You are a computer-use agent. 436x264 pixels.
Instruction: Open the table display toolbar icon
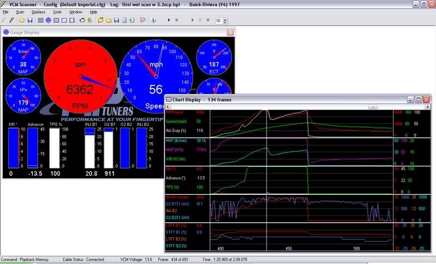(40, 20)
